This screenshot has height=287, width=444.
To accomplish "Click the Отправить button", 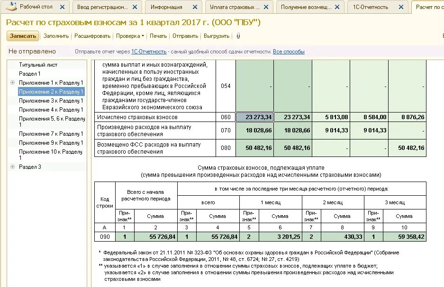I will point(185,36).
